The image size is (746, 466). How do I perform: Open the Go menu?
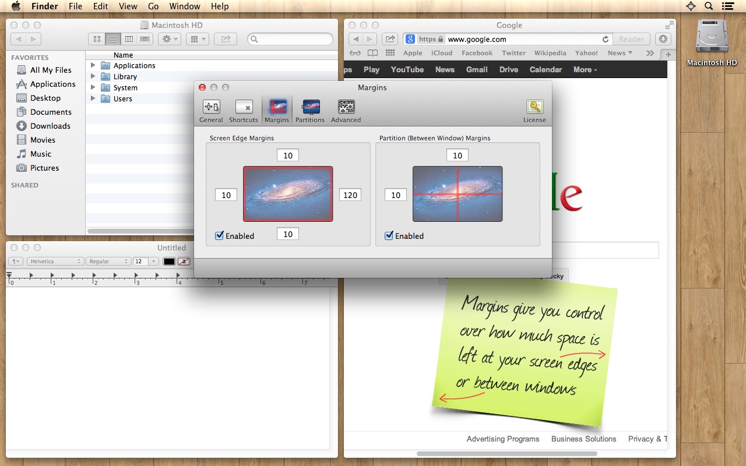[153, 6]
